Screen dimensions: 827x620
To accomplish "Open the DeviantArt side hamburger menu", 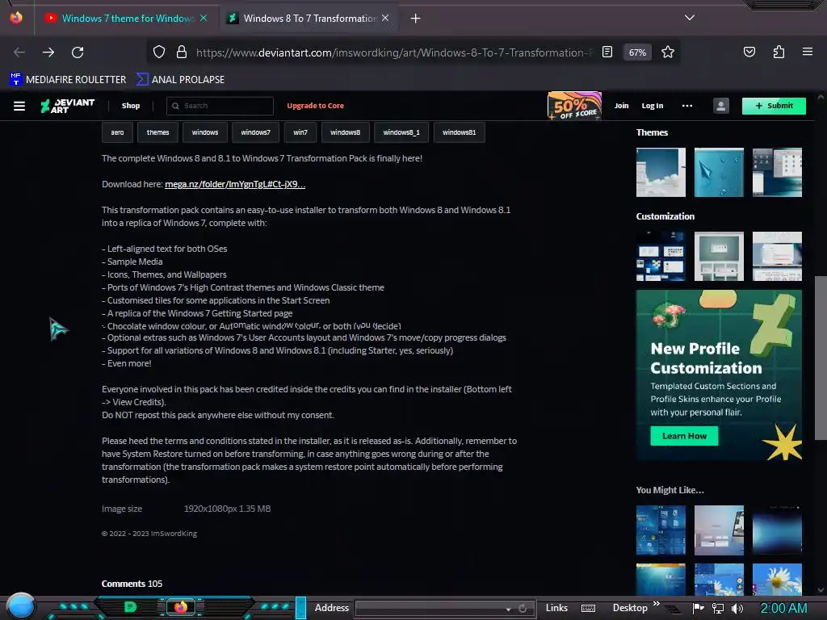I will click(19, 106).
